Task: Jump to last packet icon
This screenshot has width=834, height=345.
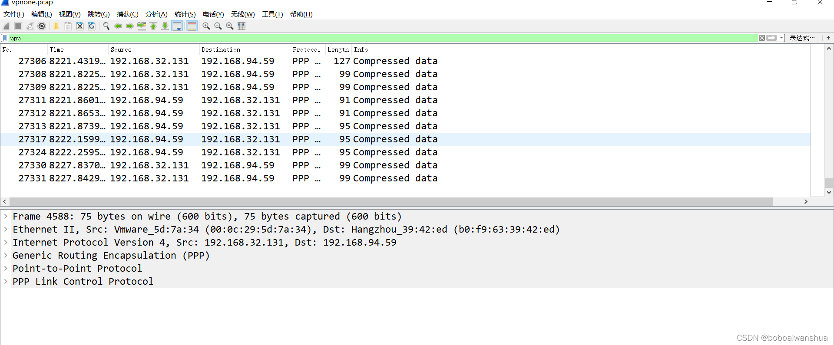Action: click(x=165, y=26)
